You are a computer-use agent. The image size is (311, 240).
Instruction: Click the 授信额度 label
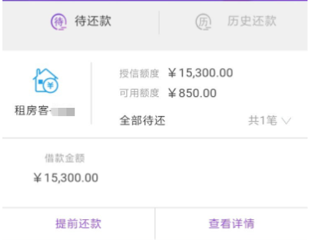pyautogui.click(x=139, y=73)
